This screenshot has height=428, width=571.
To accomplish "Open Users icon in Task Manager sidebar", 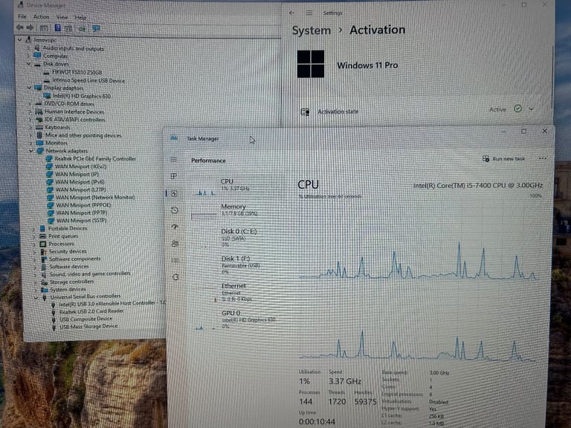I will click(175, 244).
